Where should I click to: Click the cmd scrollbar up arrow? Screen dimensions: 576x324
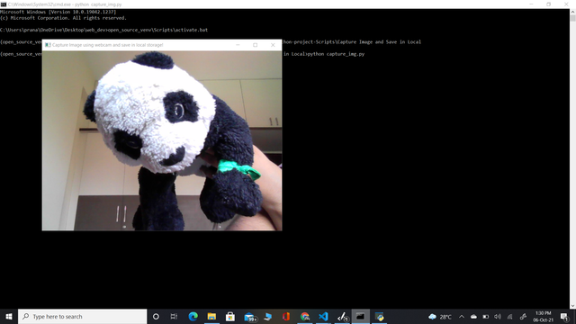(x=572, y=12)
